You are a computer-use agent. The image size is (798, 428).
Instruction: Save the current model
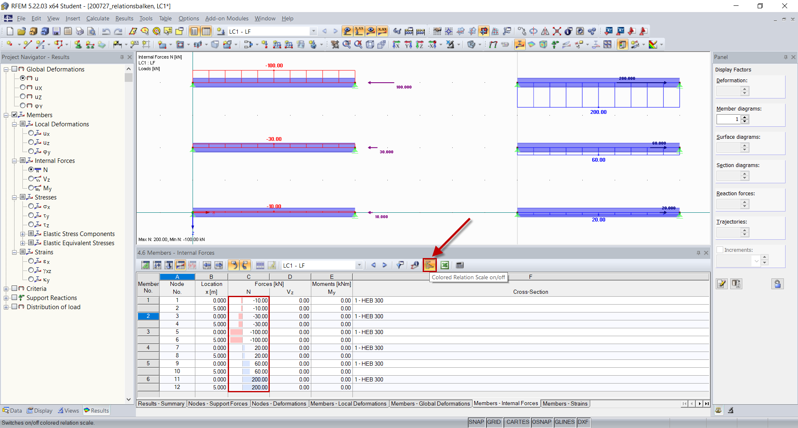click(57, 31)
